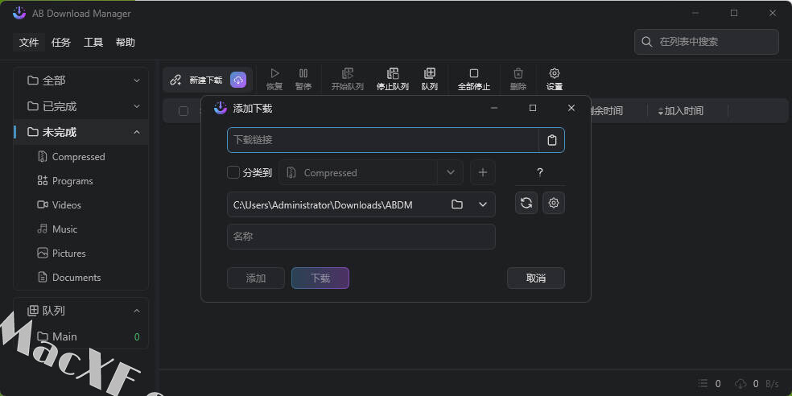Click the 名称 input field
This screenshot has height=396, width=792.
click(361, 237)
